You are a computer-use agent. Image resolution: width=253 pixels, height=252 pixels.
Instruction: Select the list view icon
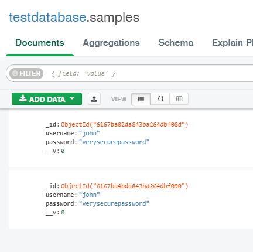141,99
